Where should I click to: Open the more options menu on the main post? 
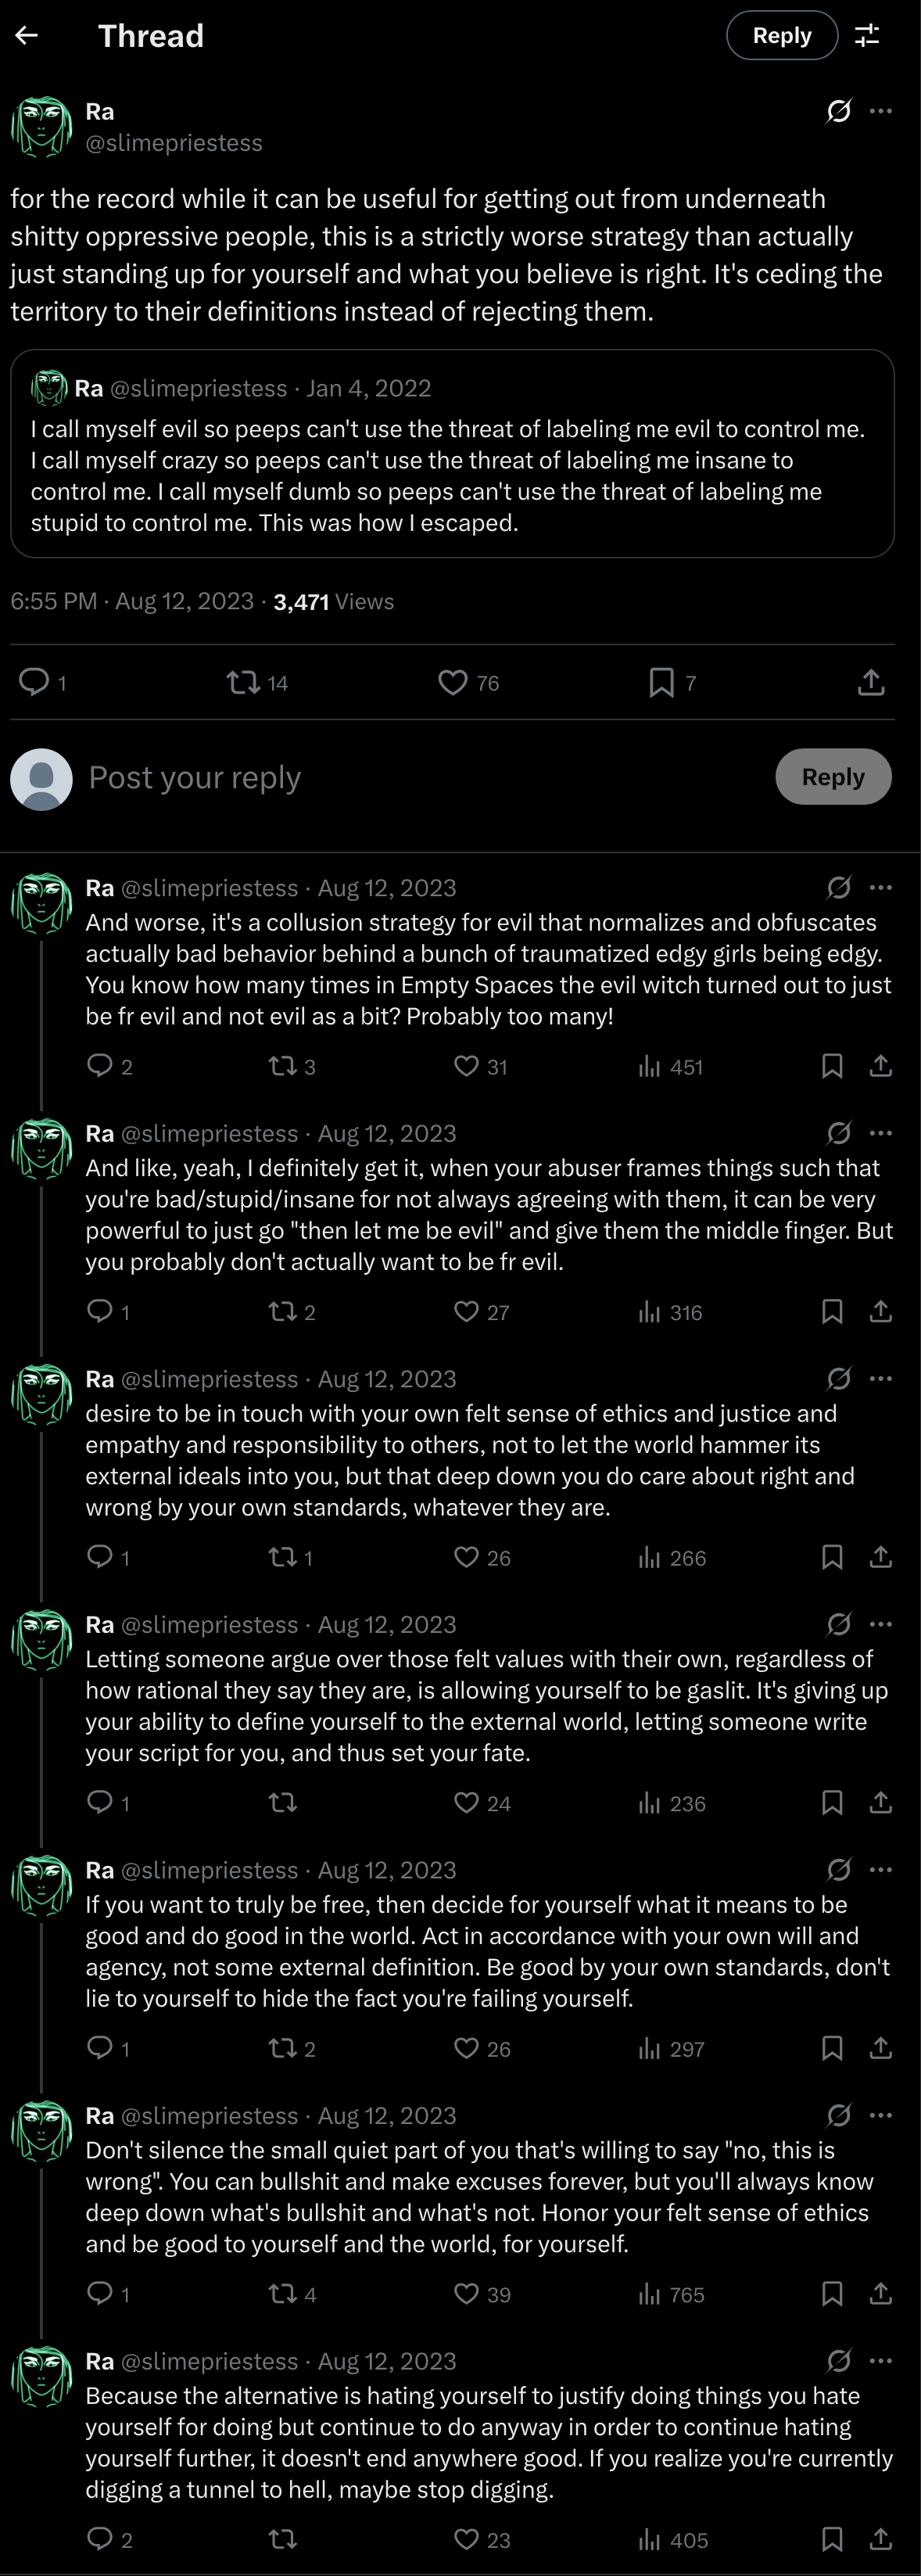pyautogui.click(x=881, y=111)
